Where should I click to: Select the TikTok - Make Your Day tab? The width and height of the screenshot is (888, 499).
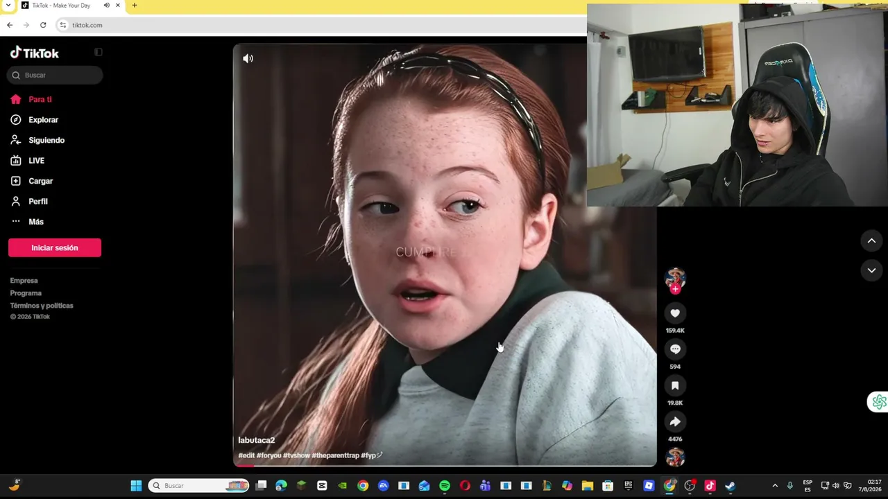(69, 6)
